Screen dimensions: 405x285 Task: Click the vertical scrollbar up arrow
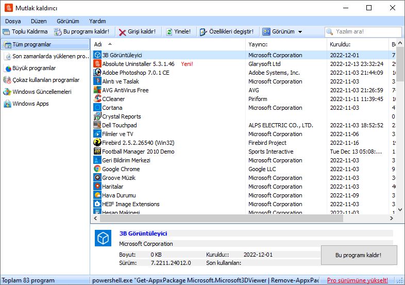400,43
